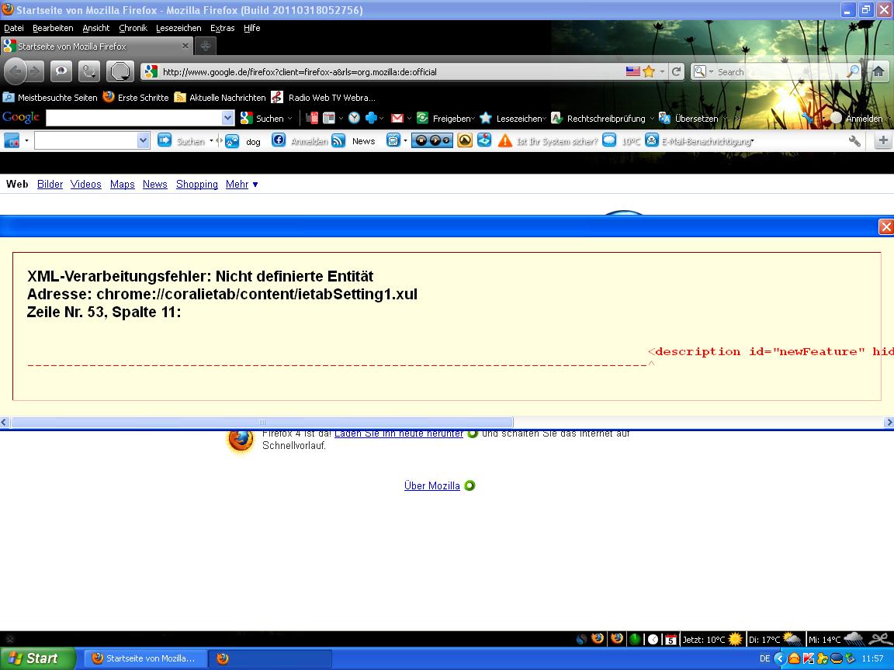Click the US flag icon in address bar
This screenshot has width=894, height=670.
coord(633,72)
